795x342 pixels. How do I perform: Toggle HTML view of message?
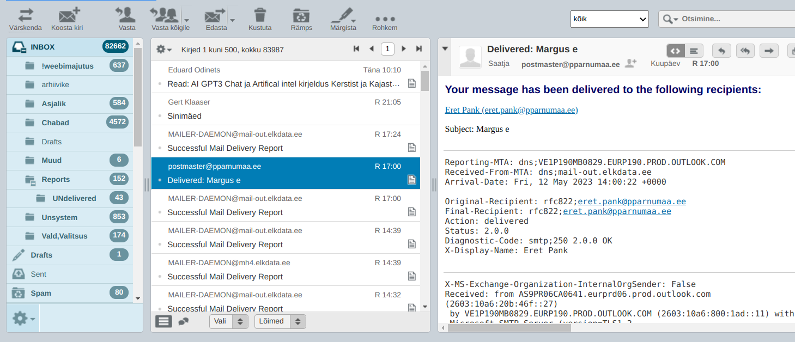[675, 51]
